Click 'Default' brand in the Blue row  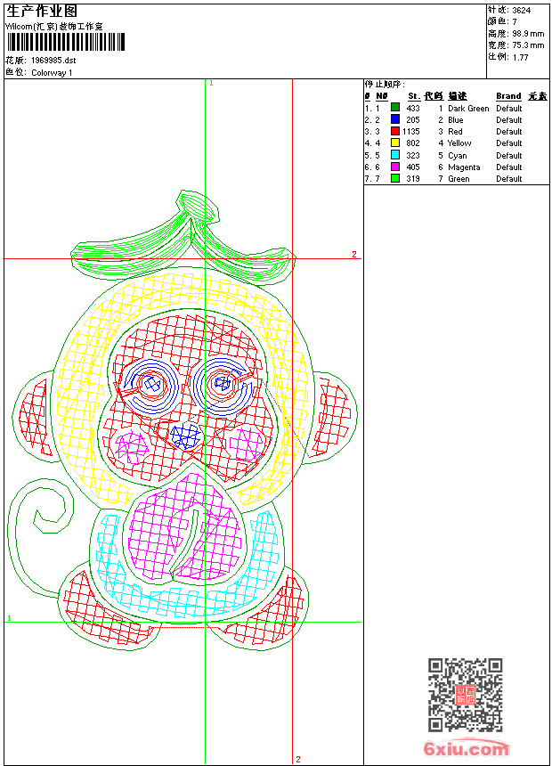[x=508, y=120]
